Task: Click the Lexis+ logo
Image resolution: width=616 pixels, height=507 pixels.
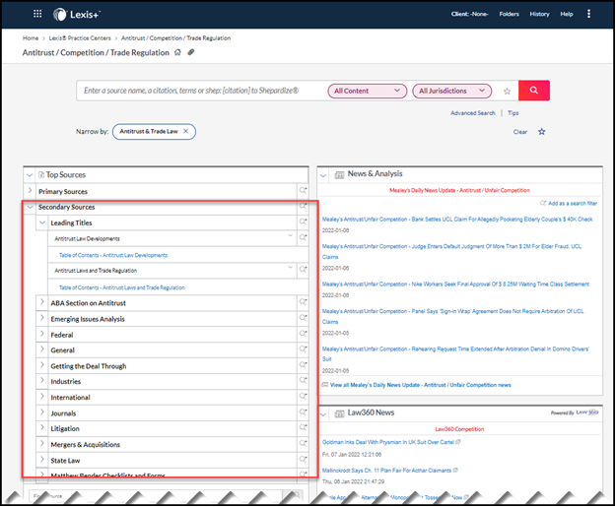Action: [x=77, y=15]
